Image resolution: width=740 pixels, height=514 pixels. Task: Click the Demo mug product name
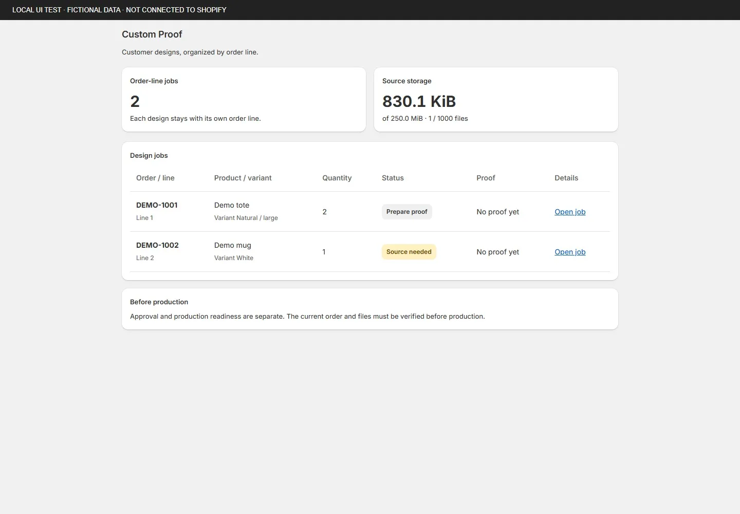[233, 245]
